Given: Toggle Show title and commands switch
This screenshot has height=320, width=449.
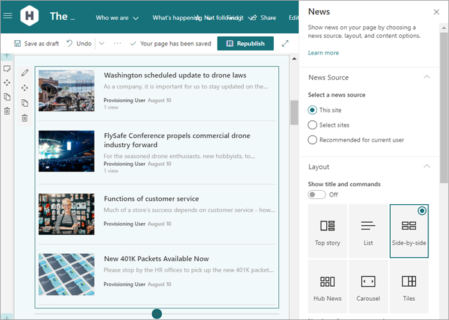Looking at the screenshot, I should (317, 195).
